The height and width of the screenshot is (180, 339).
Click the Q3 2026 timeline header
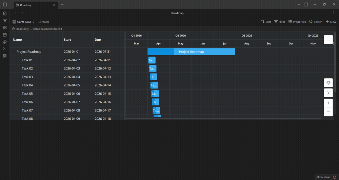point(247,36)
